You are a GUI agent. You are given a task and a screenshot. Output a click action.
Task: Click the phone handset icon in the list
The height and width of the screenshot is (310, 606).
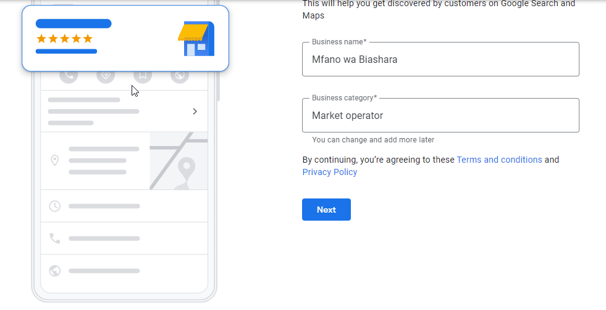[x=55, y=238]
